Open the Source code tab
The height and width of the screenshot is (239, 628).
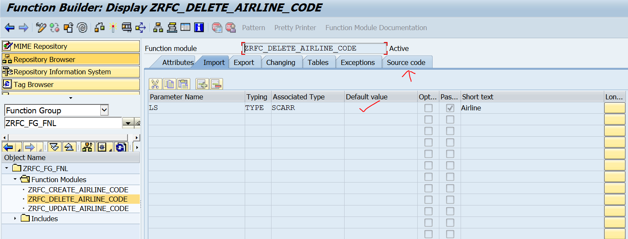[x=406, y=62]
